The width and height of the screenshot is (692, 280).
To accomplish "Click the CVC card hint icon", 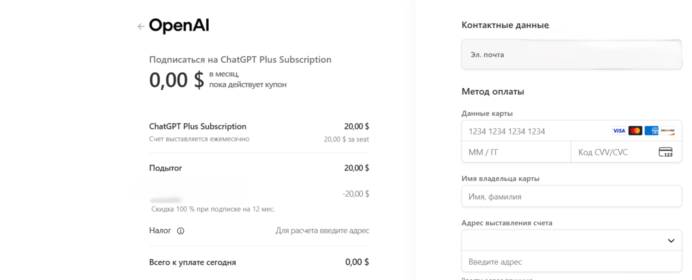I will [x=665, y=152].
